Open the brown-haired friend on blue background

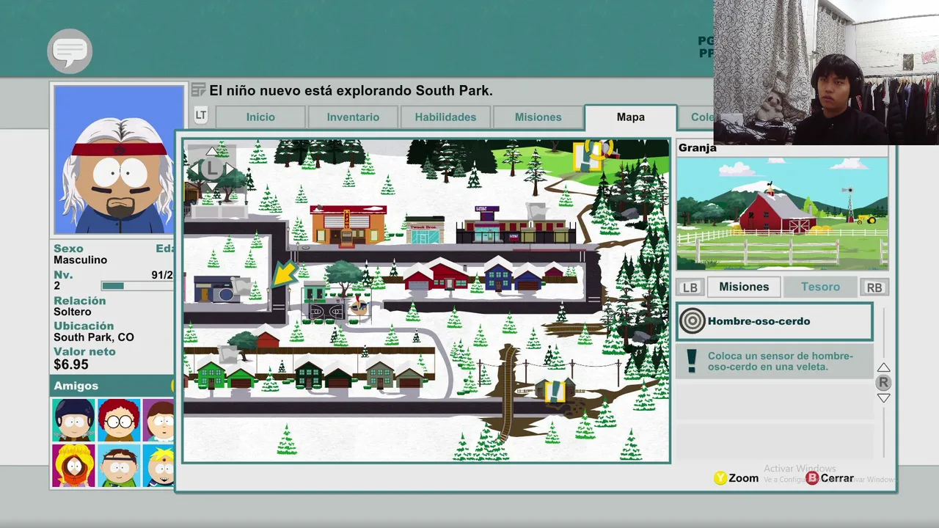coord(119,466)
